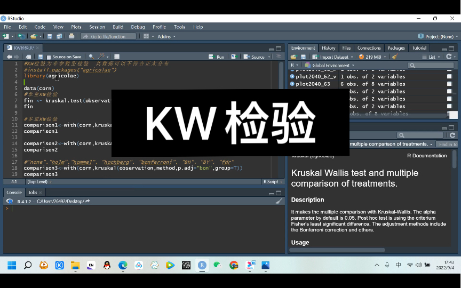Open the Tools menu
461x288 pixels.
pyautogui.click(x=179, y=27)
